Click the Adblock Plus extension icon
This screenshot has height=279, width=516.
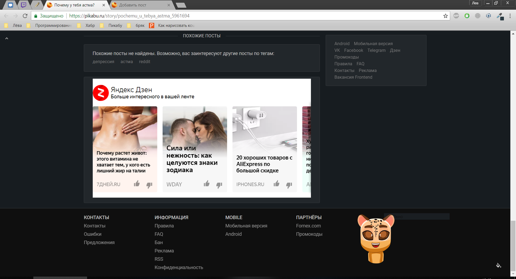coord(456,16)
